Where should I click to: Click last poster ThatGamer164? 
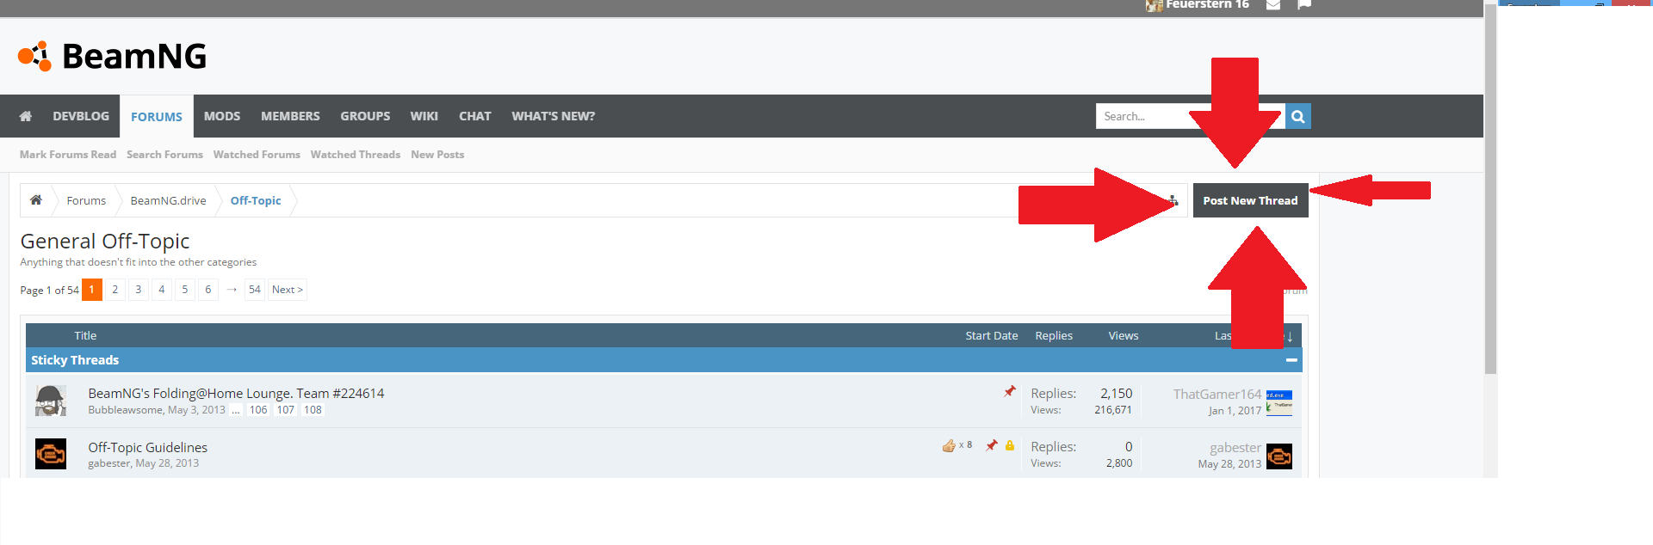[x=1217, y=394]
